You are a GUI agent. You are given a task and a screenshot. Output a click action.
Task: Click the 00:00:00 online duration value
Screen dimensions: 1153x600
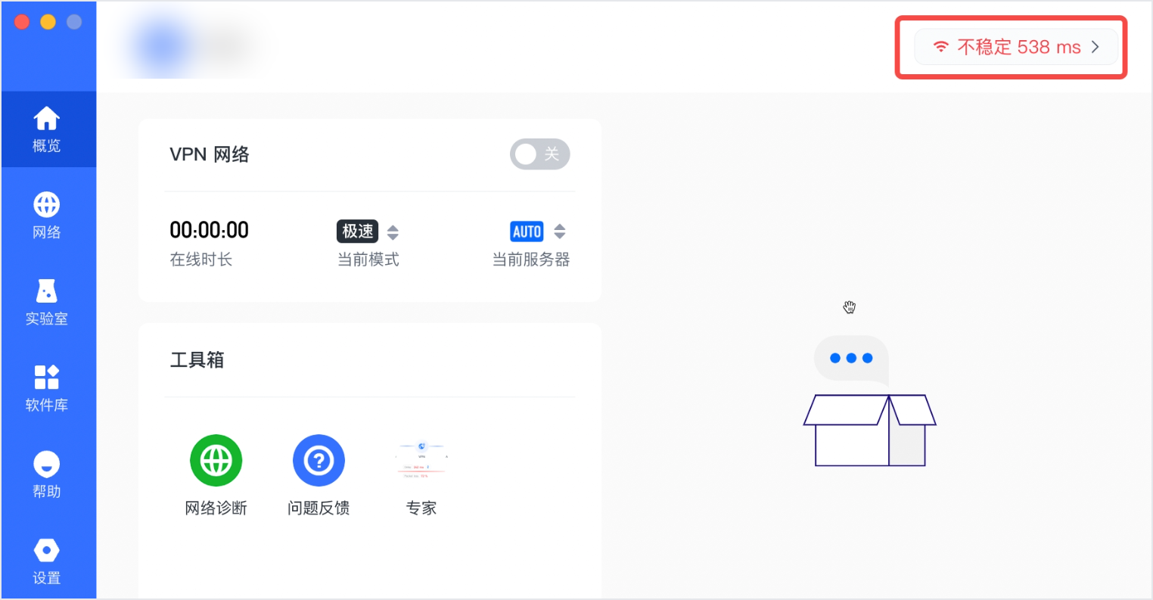coord(209,230)
